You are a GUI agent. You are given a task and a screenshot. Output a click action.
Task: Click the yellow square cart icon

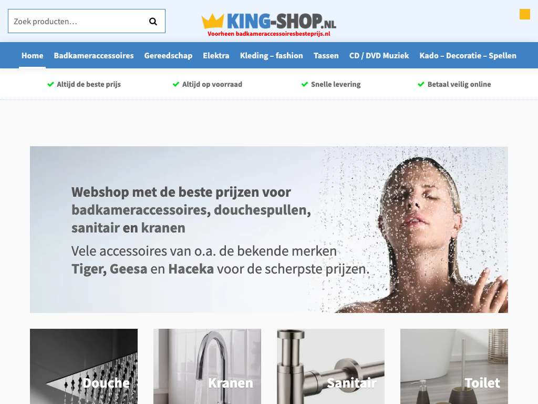pos(525,14)
